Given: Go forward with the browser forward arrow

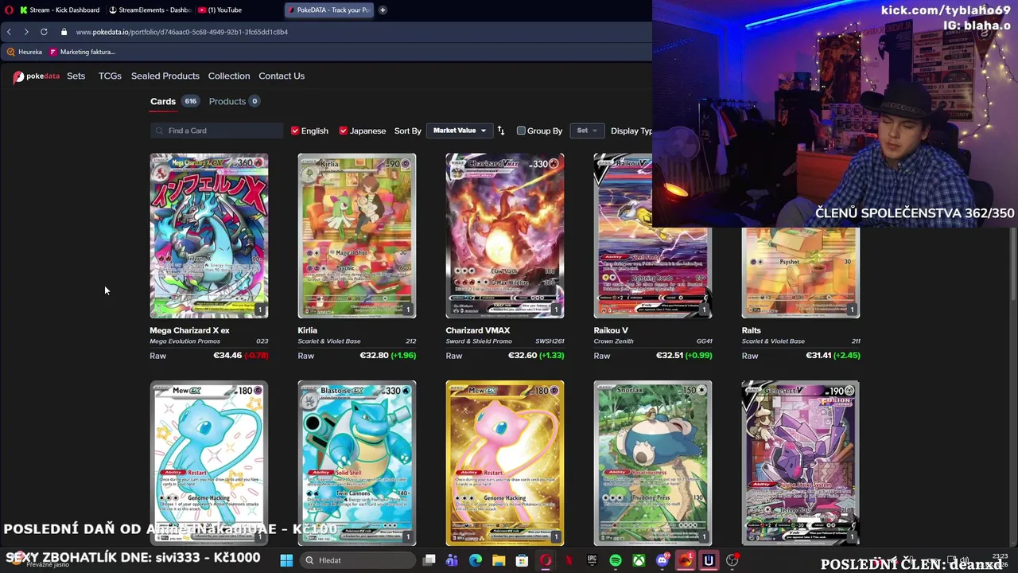Looking at the screenshot, I should point(26,32).
